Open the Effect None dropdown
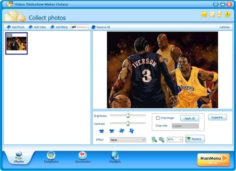 (128, 140)
